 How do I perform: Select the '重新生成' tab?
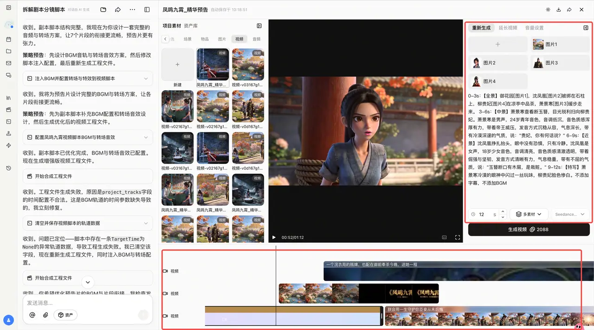tap(481, 28)
